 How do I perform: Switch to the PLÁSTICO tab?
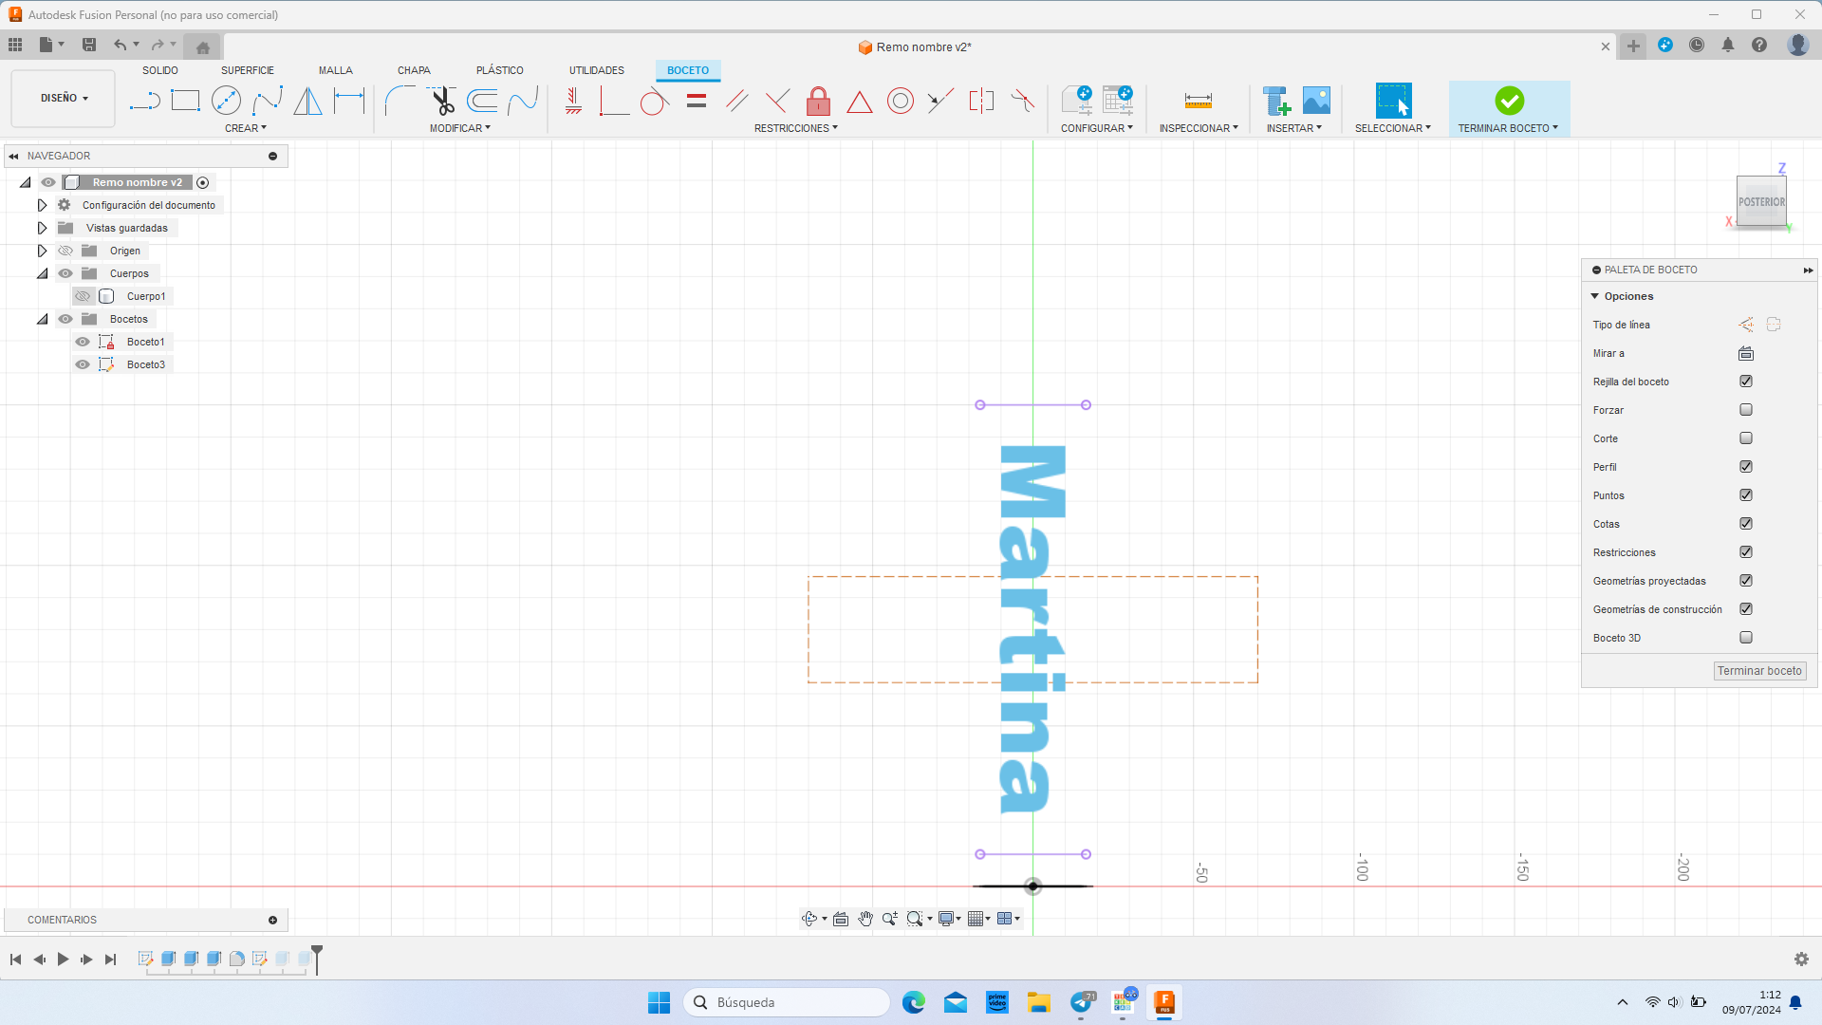click(x=500, y=70)
